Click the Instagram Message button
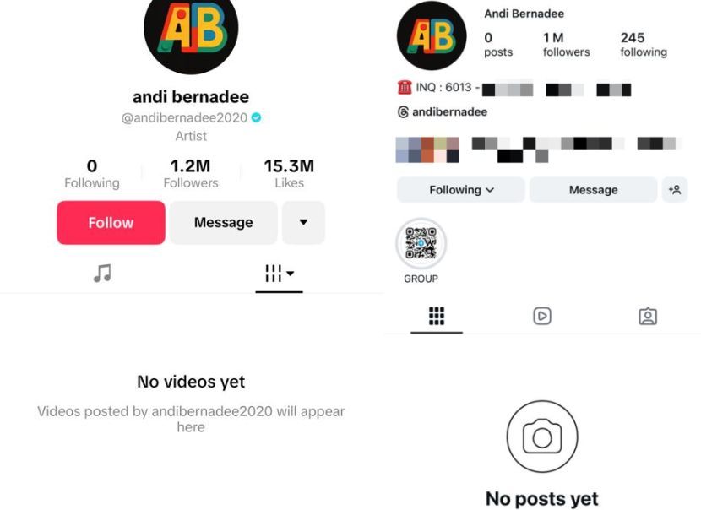Screen dimensions: 701x510 coord(593,190)
